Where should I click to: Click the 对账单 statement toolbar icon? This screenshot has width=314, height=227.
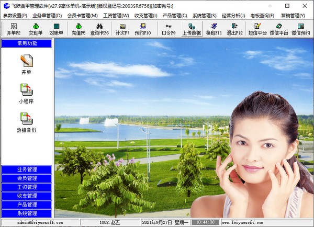[57, 29]
